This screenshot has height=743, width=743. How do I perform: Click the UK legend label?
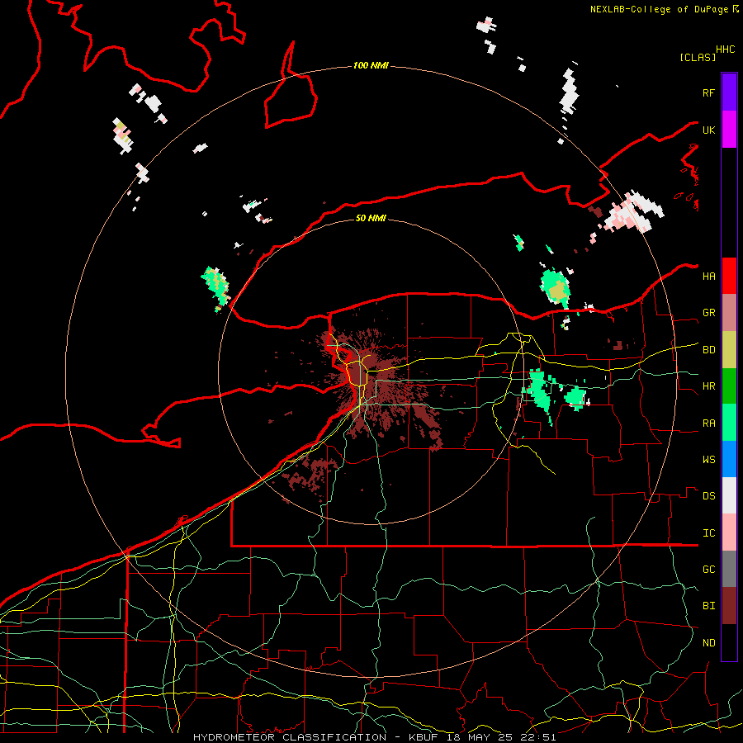coord(708,130)
